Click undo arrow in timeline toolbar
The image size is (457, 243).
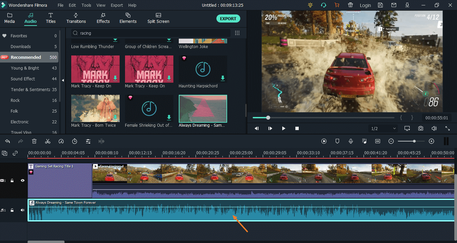(7, 141)
